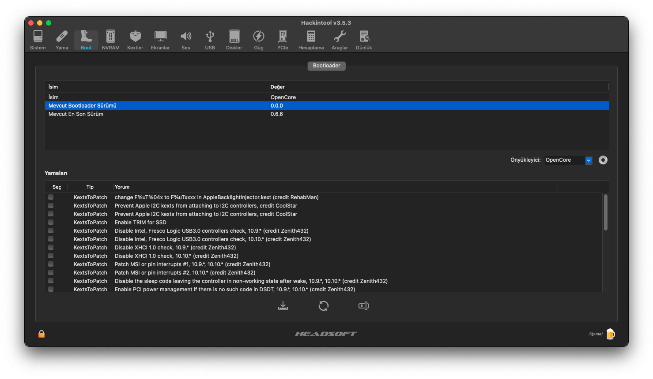Click the 0.6.6 version value
This screenshot has width=653, height=379.
[277, 114]
